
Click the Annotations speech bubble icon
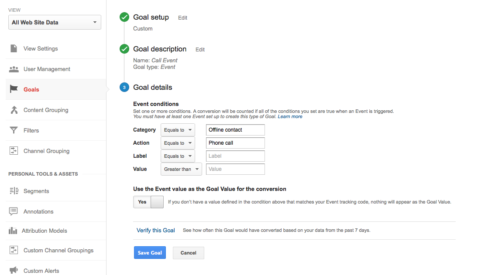14,211
